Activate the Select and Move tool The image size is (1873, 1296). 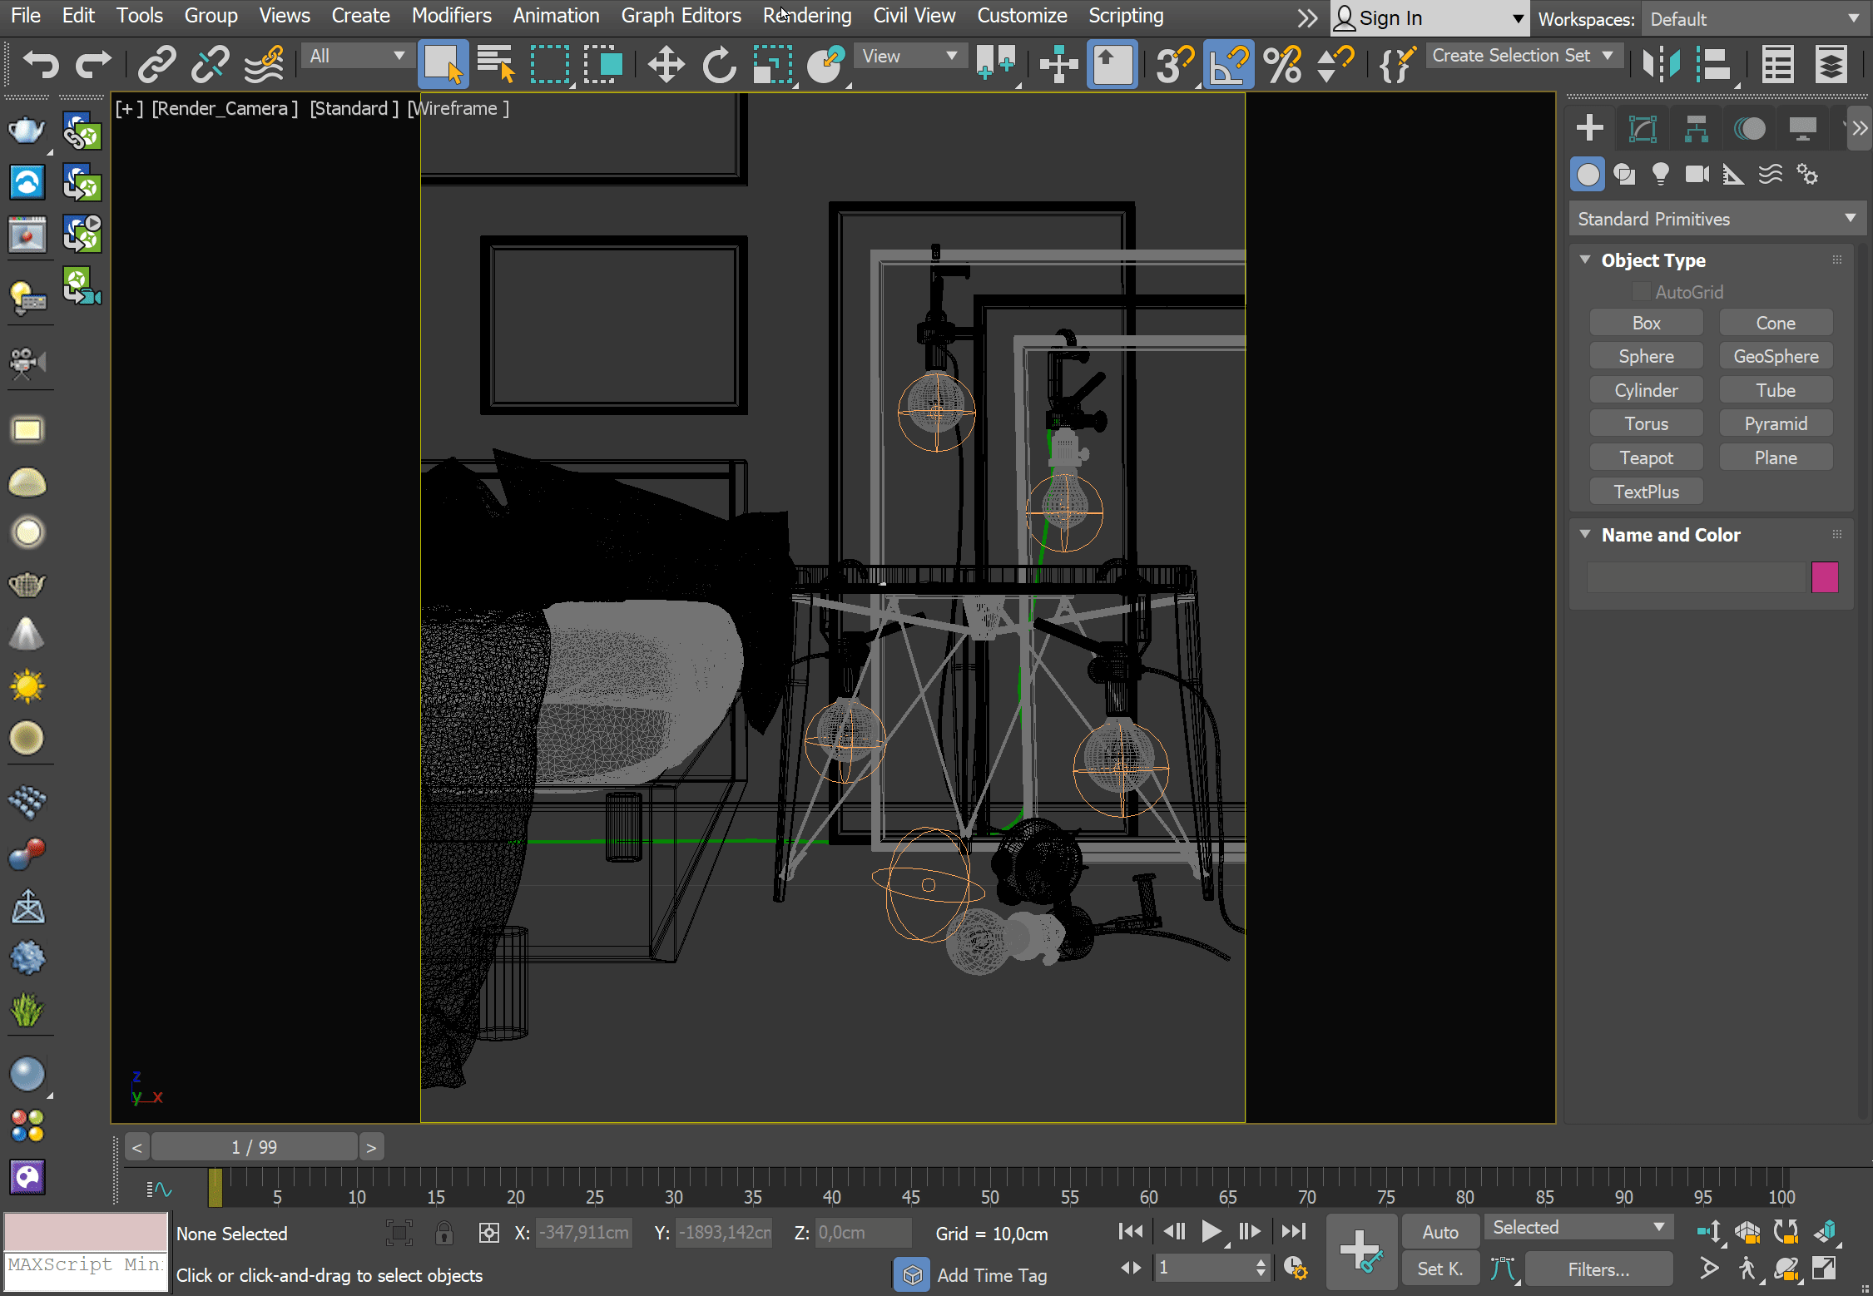665,64
